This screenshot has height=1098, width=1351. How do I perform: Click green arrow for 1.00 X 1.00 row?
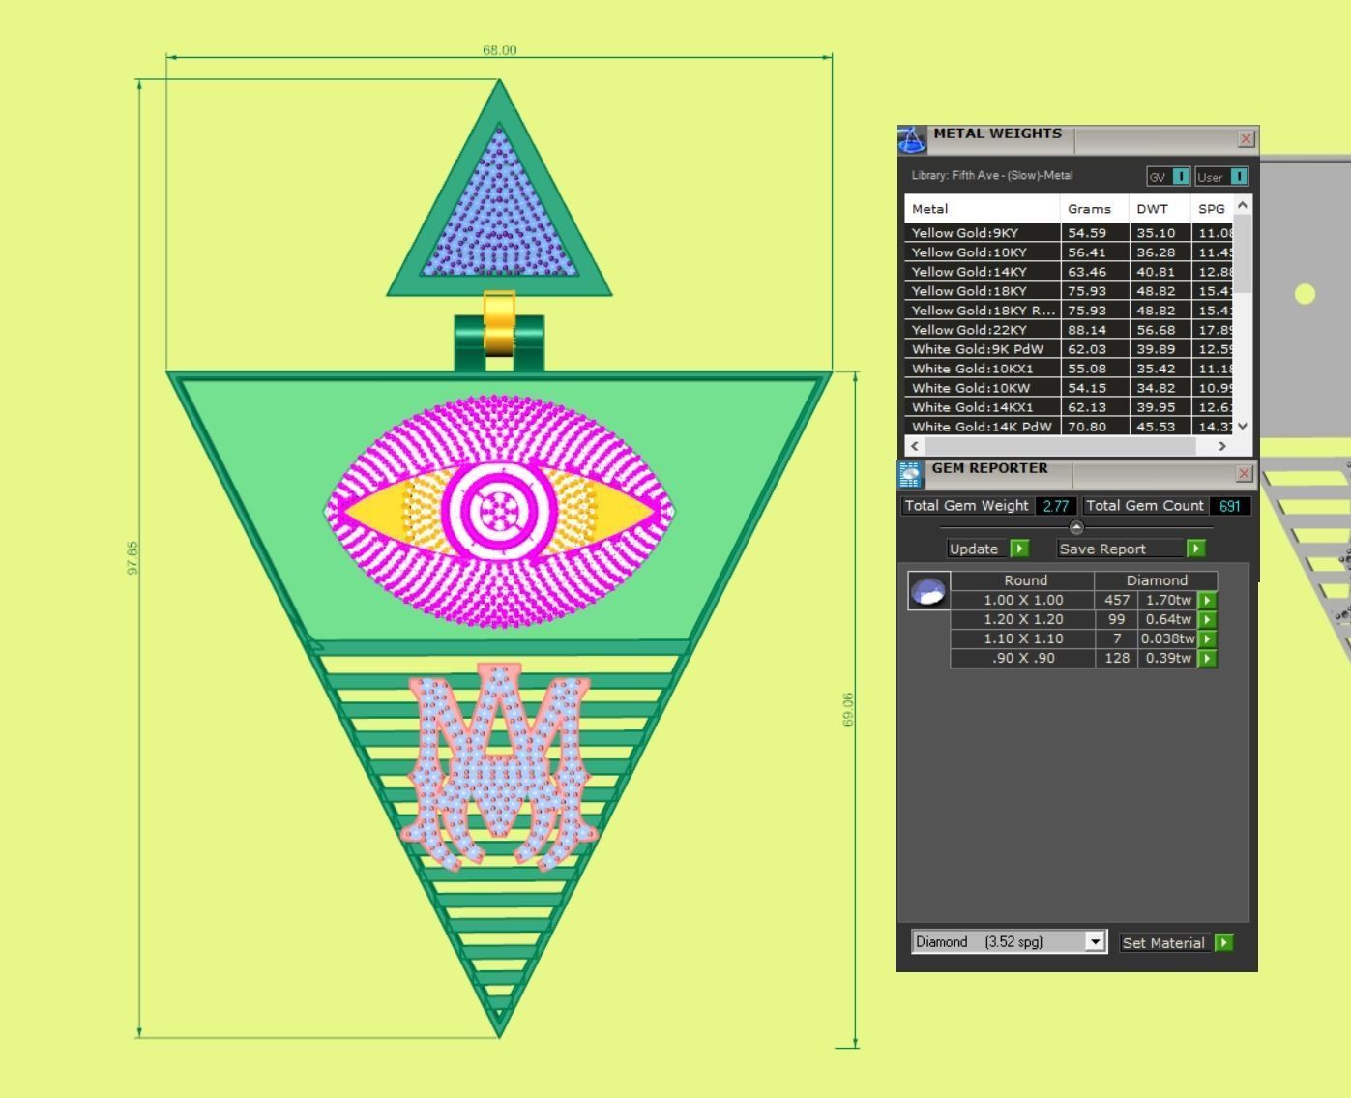[1207, 600]
